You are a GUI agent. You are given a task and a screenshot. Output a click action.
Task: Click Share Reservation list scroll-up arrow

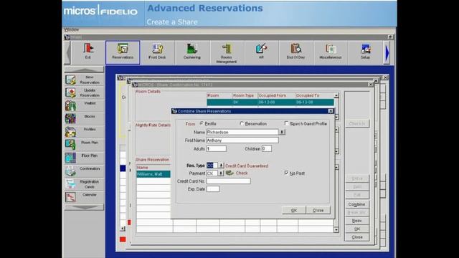[336, 167]
